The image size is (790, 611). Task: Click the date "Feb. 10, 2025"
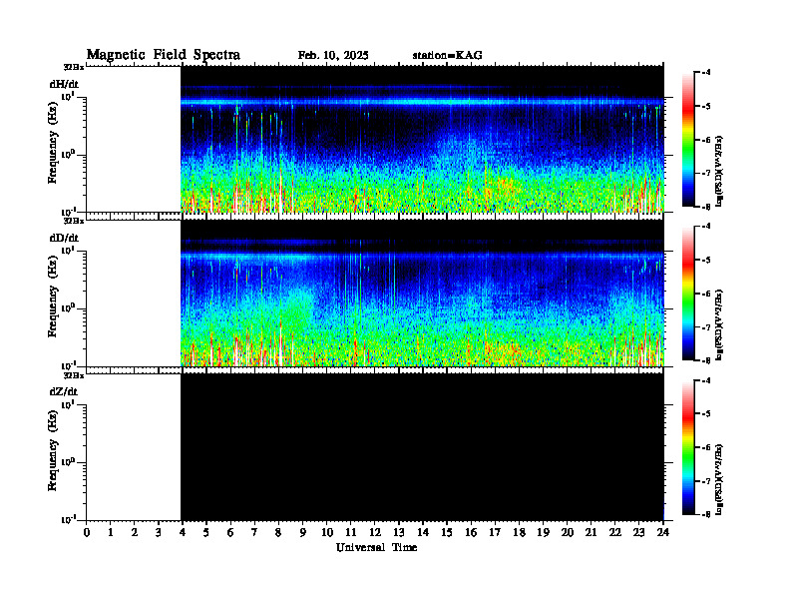(x=333, y=55)
